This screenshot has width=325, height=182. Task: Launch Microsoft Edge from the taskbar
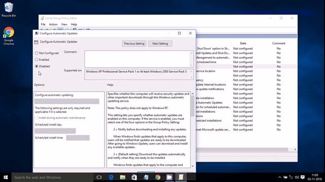pos(111,177)
